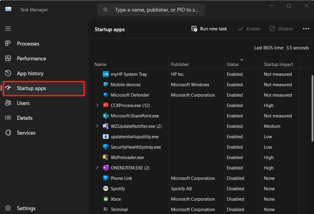This screenshot has width=314, height=214.
Task: Select the Microsoft Defender entry name
Action: pos(130,95)
